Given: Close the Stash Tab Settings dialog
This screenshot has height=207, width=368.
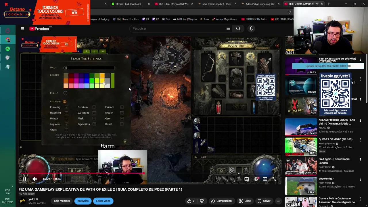Looking at the screenshot, I should (x=127, y=57).
